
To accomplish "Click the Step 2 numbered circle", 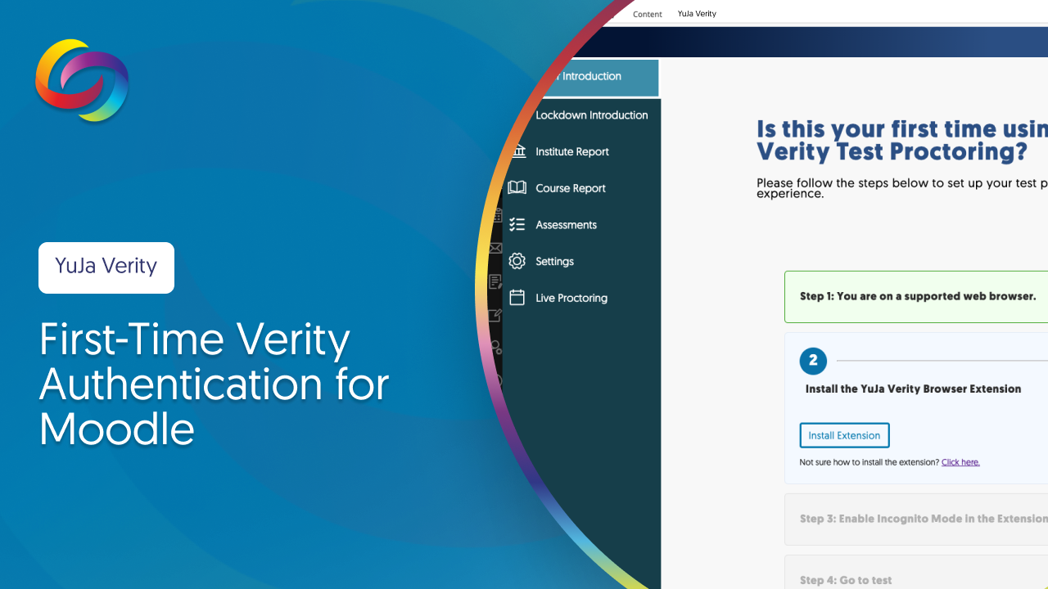I will (813, 361).
